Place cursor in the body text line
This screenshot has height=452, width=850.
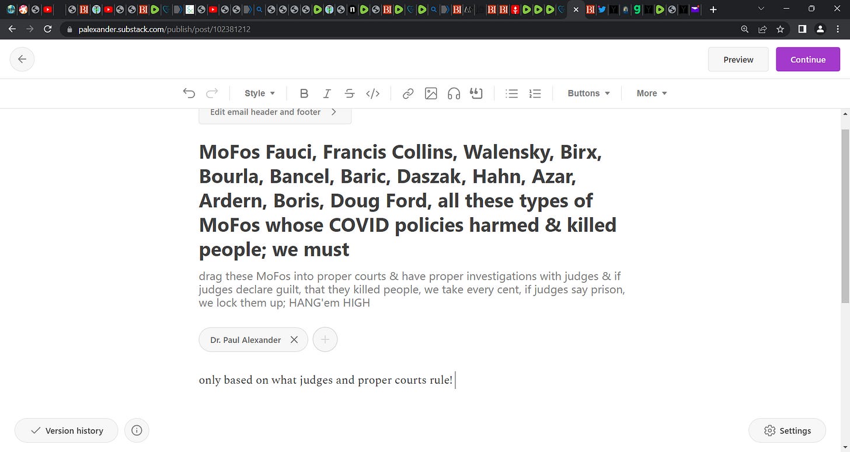(x=326, y=380)
